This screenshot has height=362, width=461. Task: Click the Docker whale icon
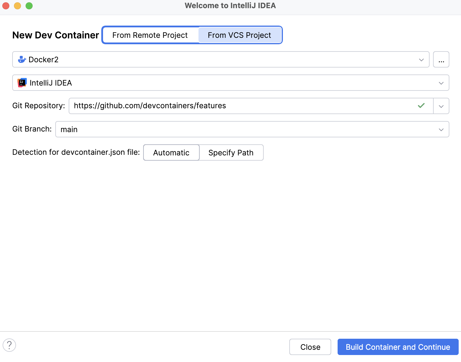coord(22,59)
